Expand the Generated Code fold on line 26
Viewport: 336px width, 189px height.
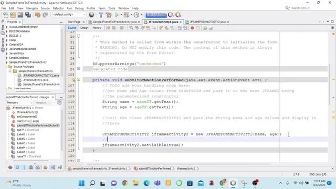[79, 69]
